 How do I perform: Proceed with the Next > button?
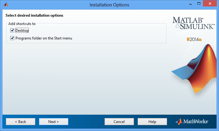coord(54,121)
